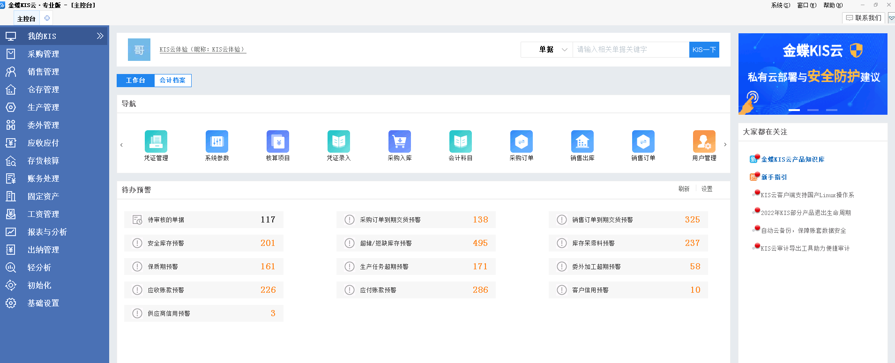Select 生产管理 in the sidebar
Viewport: 895px width, 363px height.
54,107
